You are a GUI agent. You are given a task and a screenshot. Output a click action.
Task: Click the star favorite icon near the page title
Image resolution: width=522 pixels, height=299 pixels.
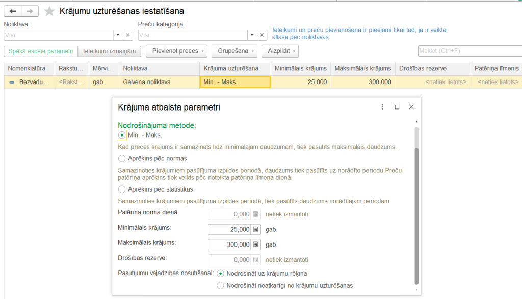[x=49, y=11]
